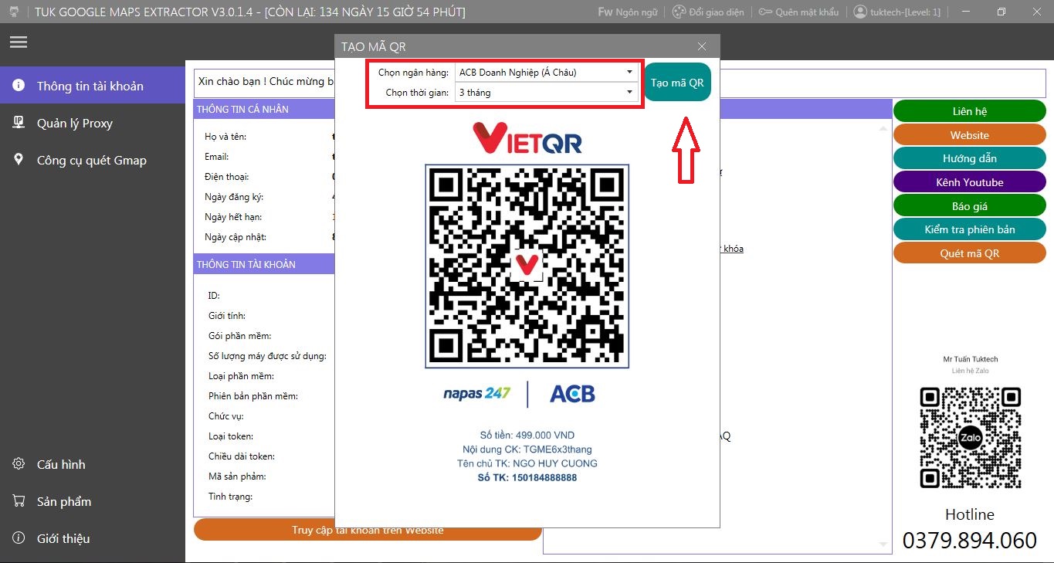Click the Báo giá button
The image size is (1054, 563).
969,206
